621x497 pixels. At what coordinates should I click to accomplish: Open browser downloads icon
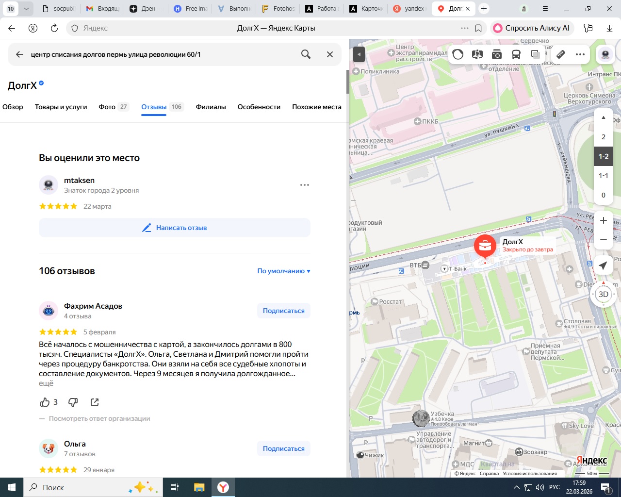tap(609, 28)
